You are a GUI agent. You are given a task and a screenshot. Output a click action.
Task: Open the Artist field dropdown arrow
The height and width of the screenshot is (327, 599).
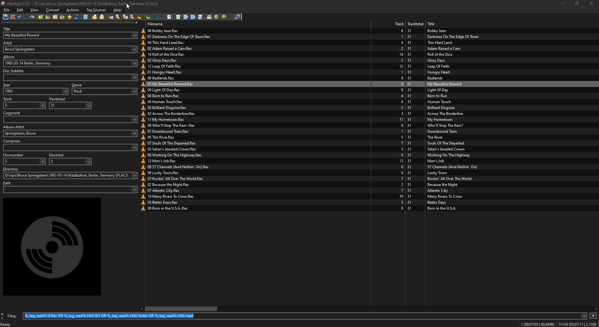point(134,50)
